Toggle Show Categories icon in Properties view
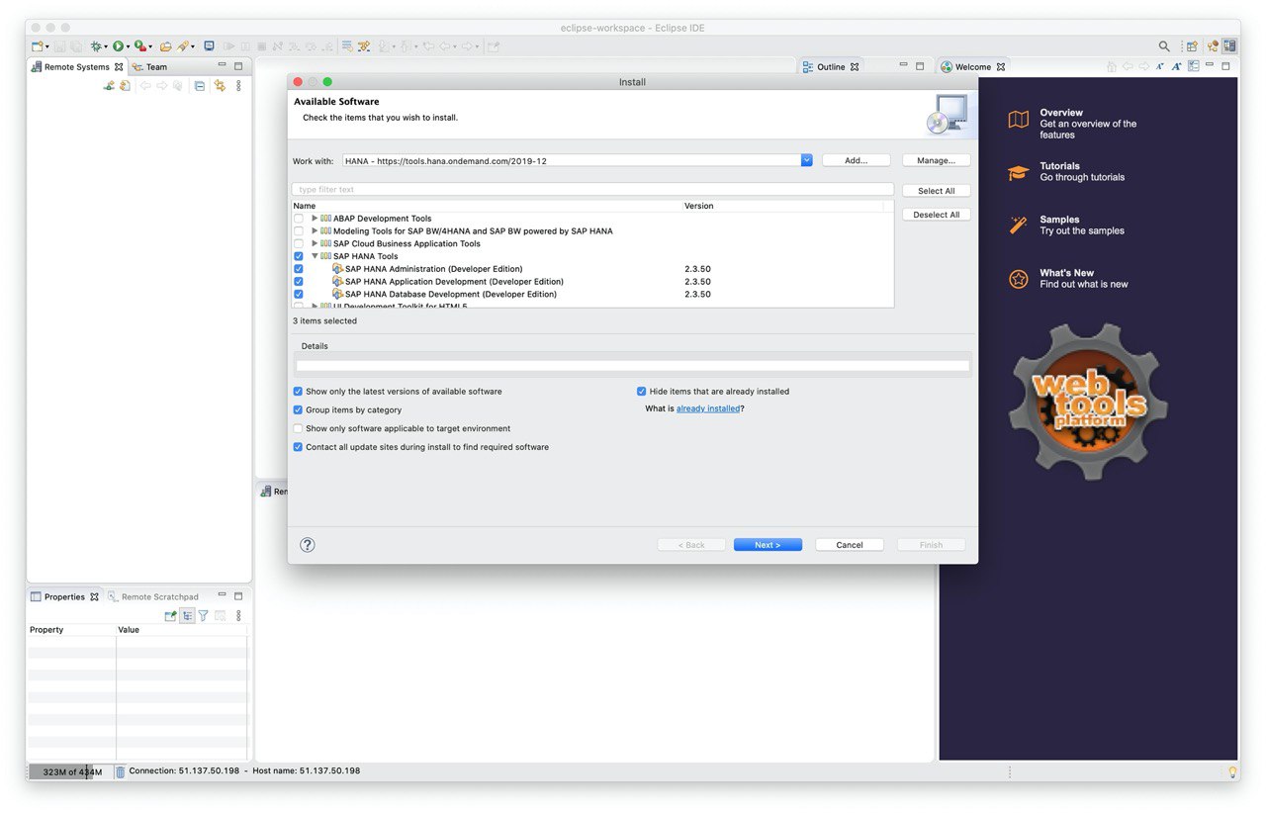Viewport: 1266px width, 813px height. (187, 615)
